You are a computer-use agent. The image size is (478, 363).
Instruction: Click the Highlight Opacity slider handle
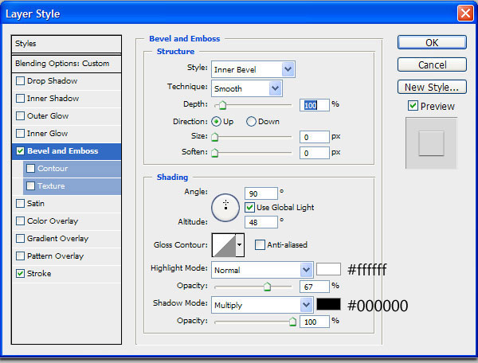267,287
